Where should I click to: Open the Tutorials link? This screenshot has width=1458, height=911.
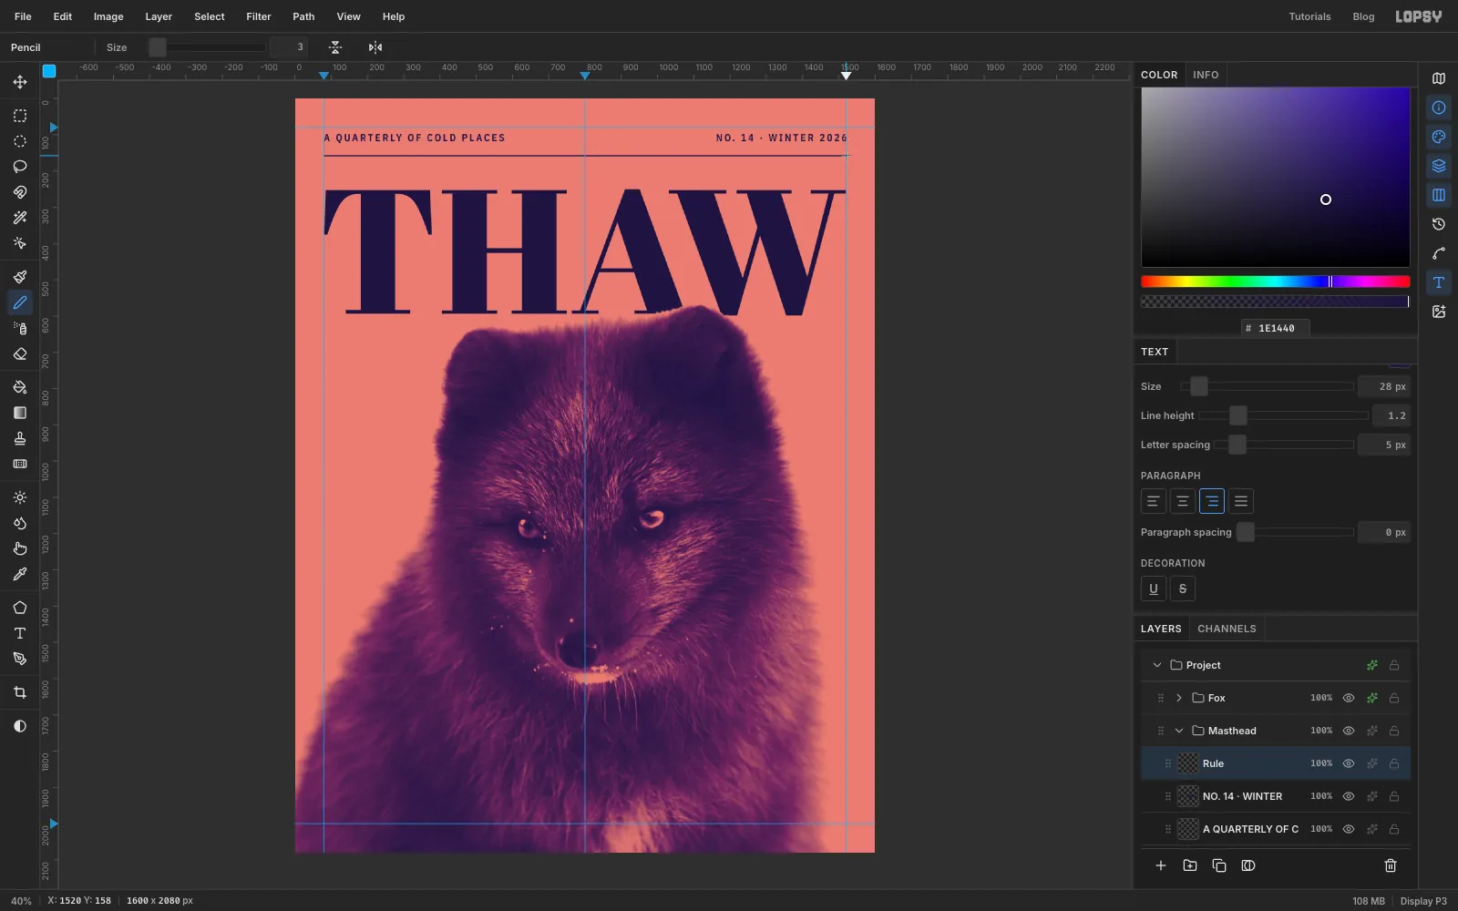(1309, 16)
